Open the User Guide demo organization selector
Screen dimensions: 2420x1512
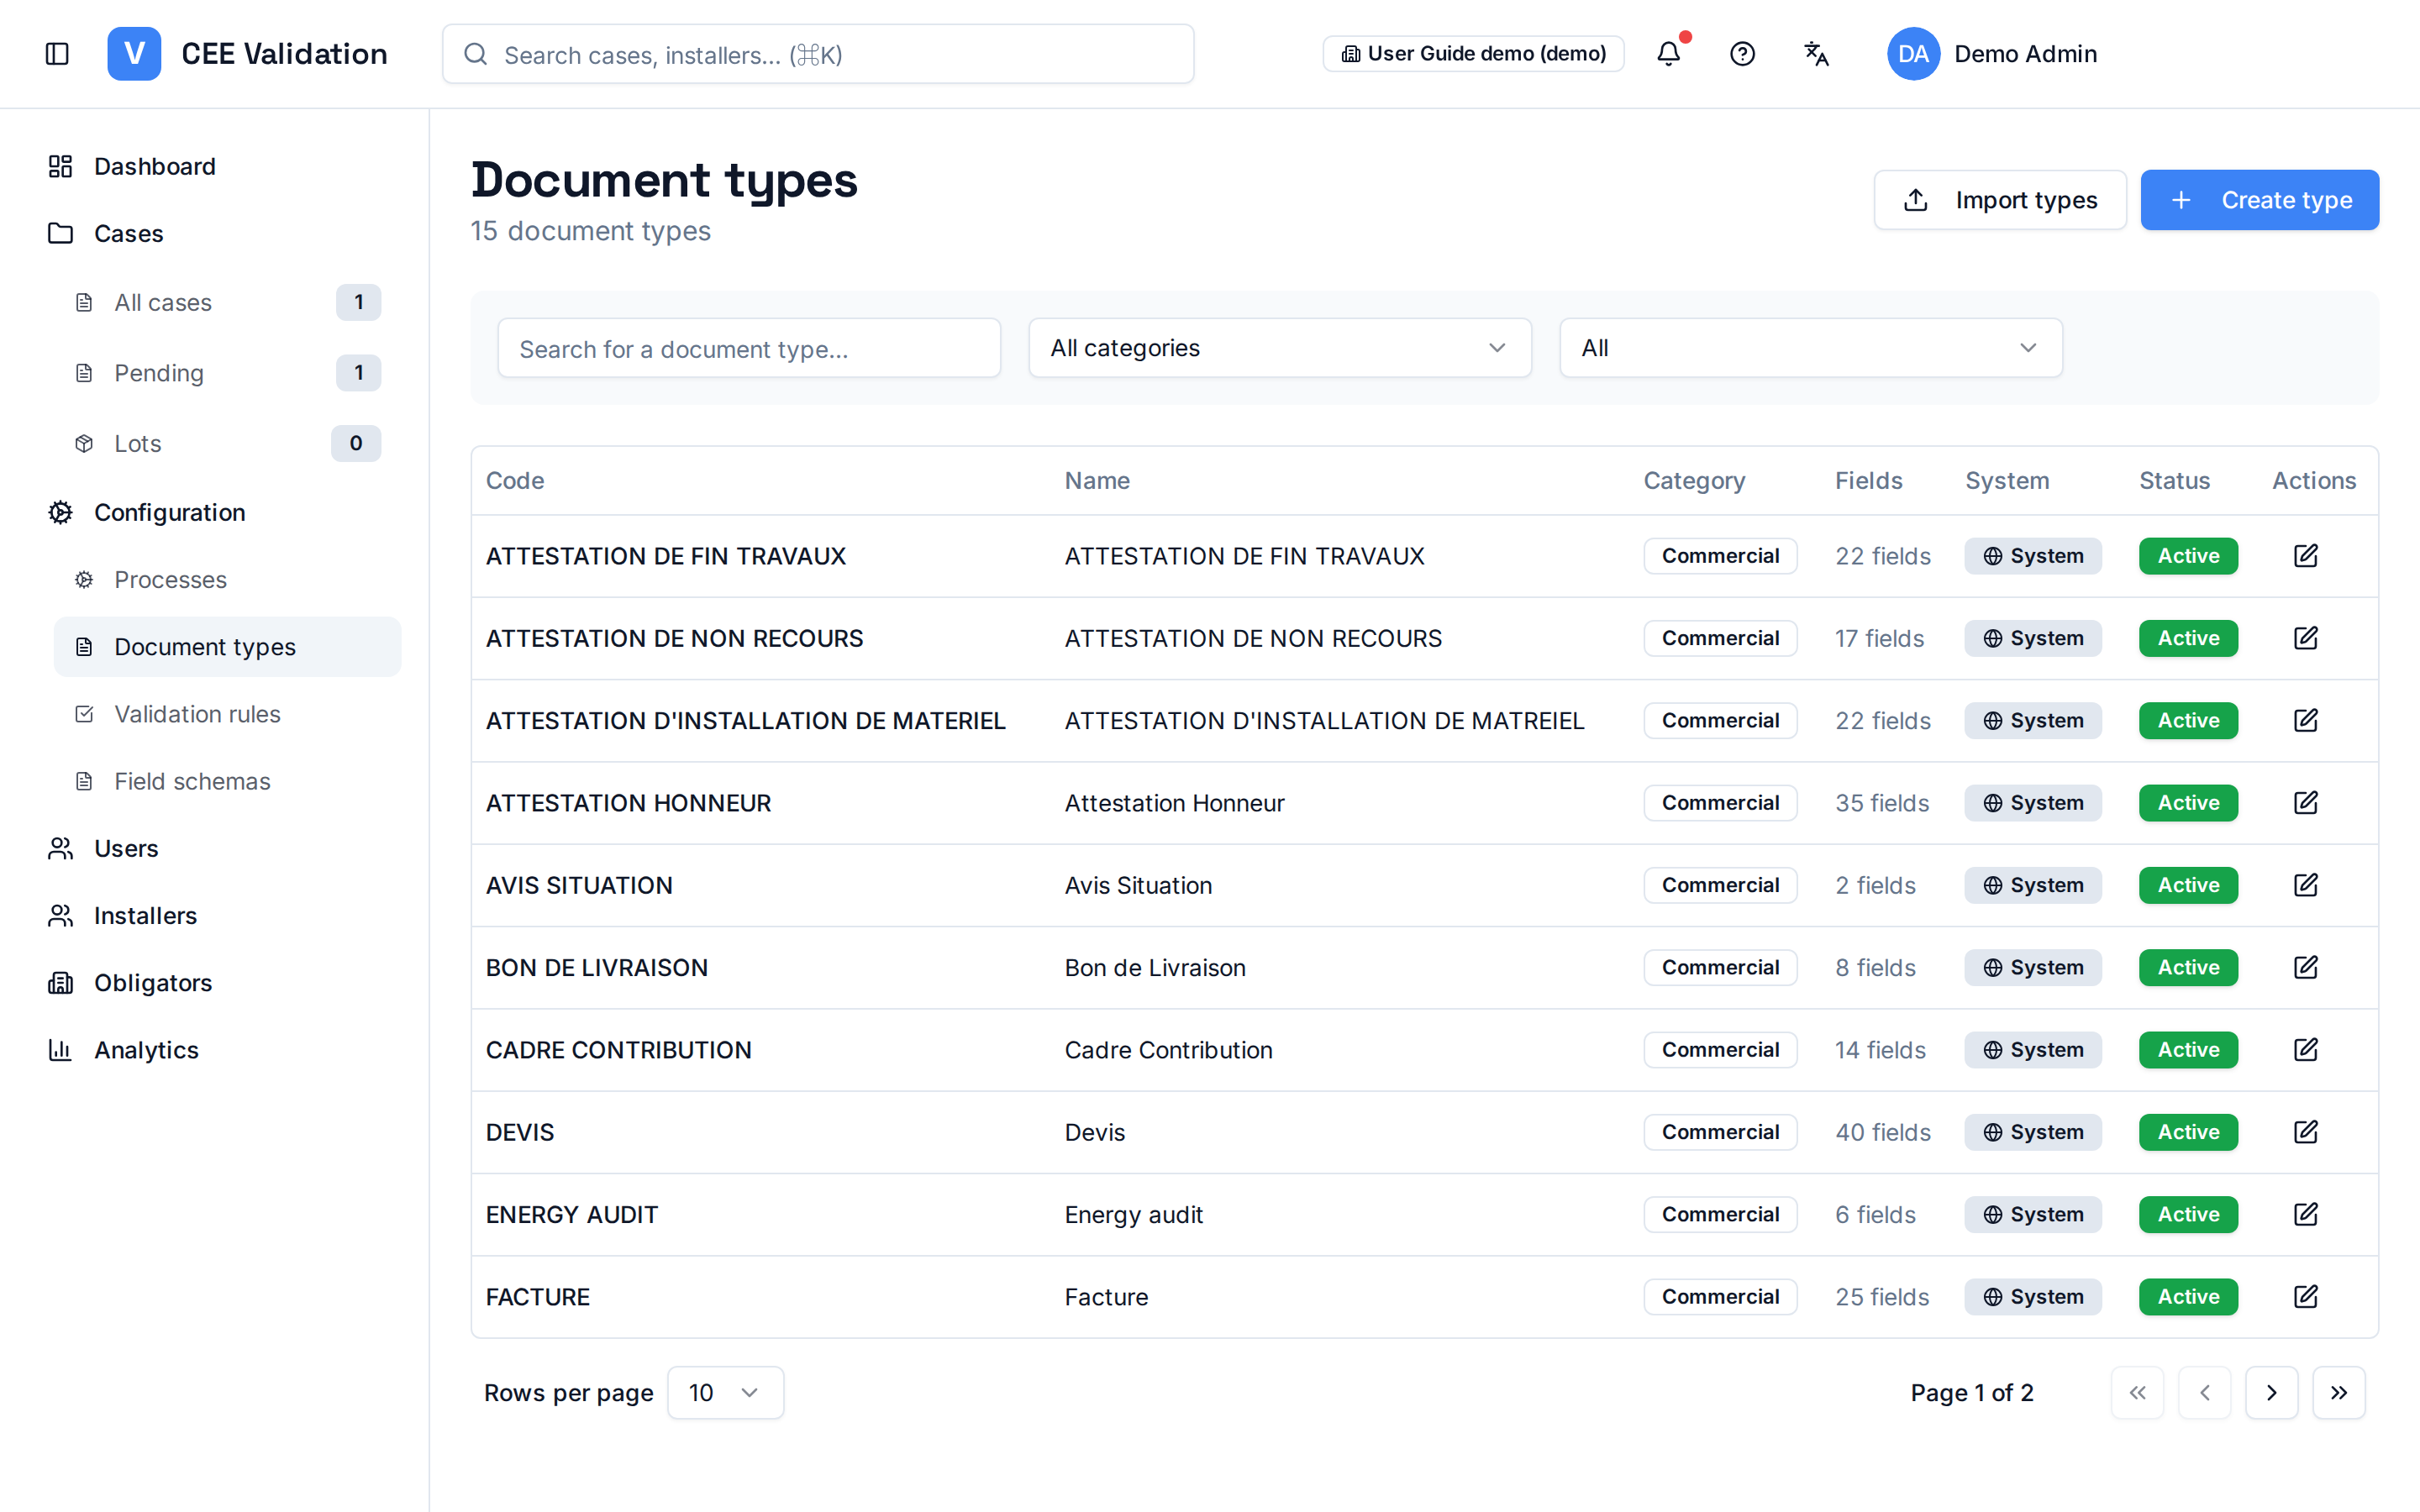(x=1473, y=54)
